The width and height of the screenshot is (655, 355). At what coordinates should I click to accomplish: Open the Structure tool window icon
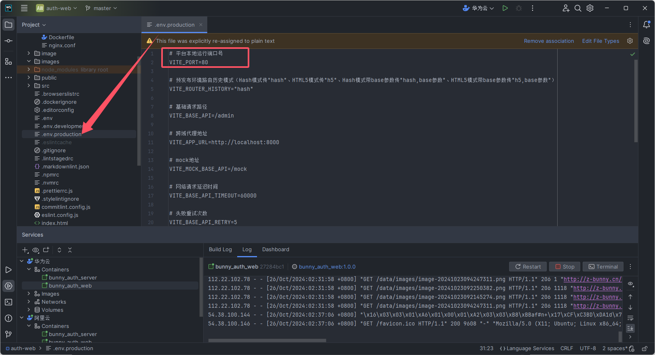point(8,61)
